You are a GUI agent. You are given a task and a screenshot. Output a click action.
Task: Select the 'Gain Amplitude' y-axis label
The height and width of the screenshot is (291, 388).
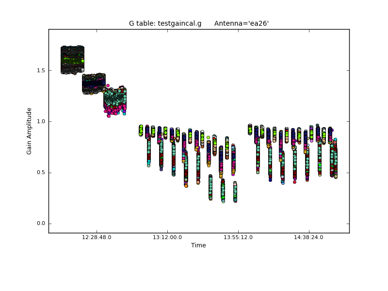29,131
